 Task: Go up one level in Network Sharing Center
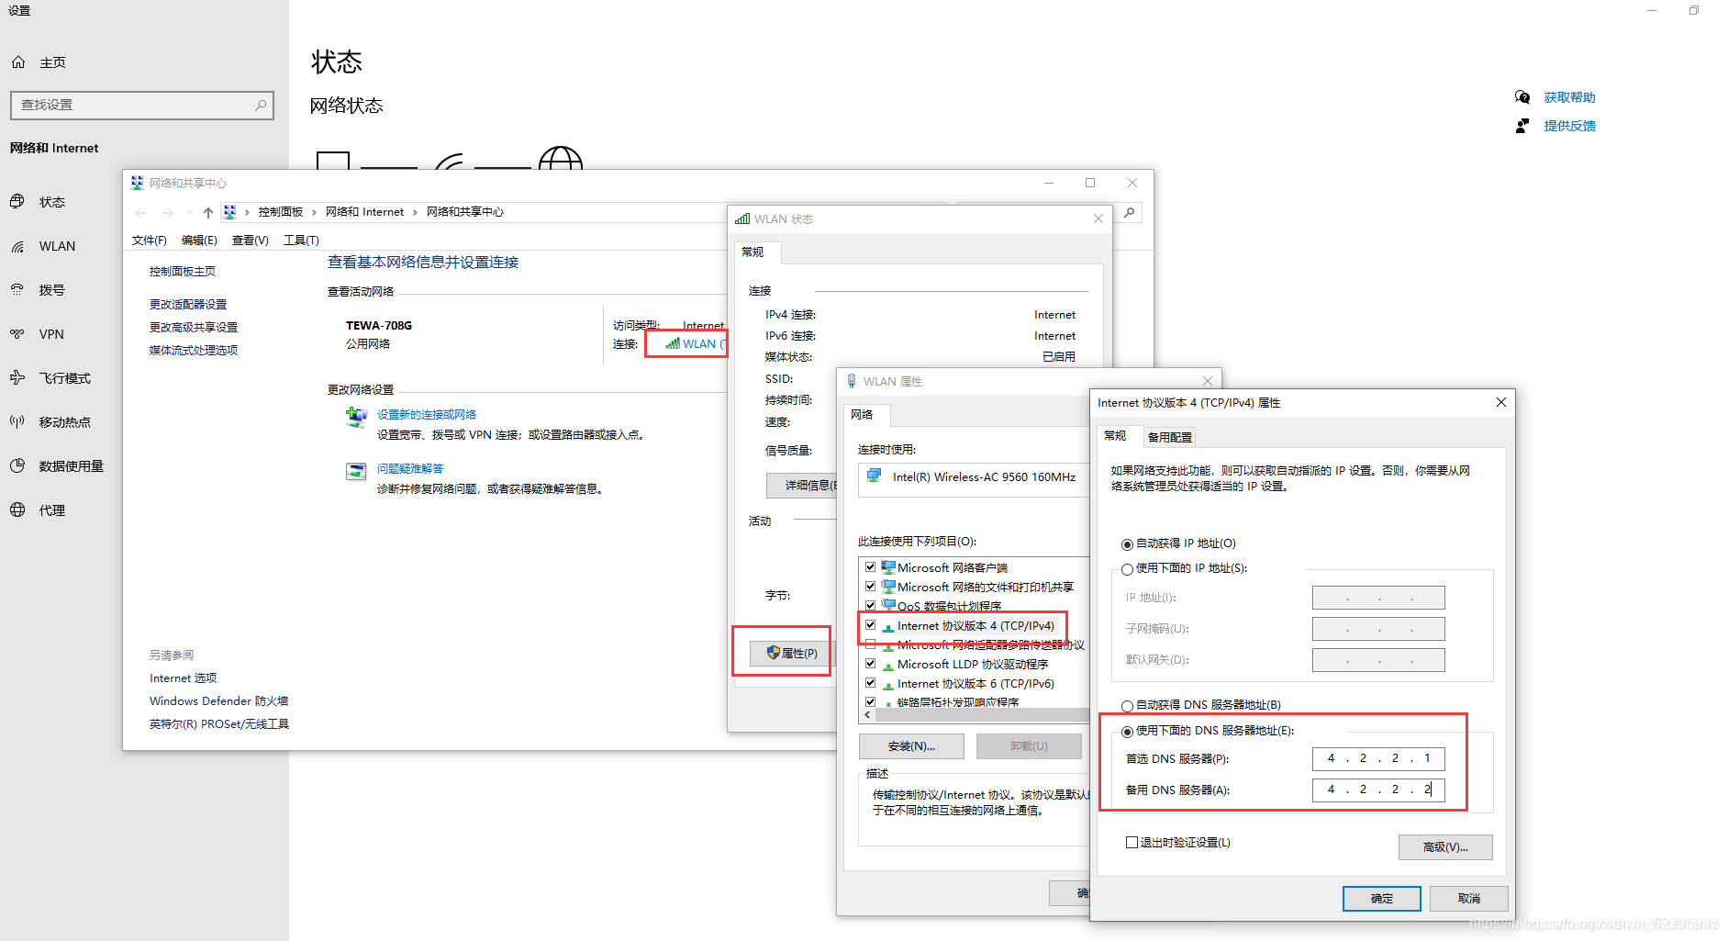[x=208, y=212]
